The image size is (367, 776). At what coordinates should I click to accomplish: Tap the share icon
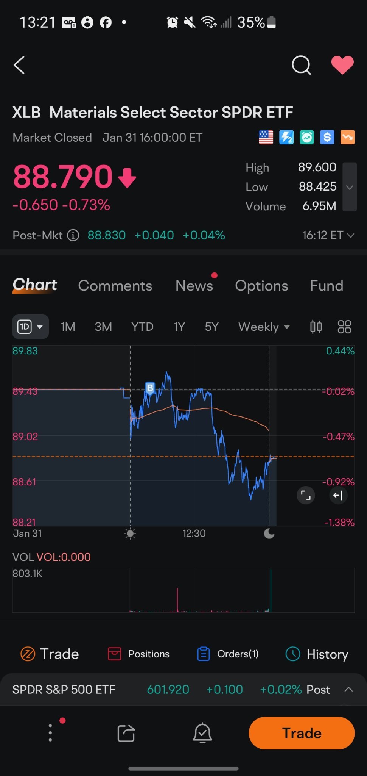tap(126, 733)
